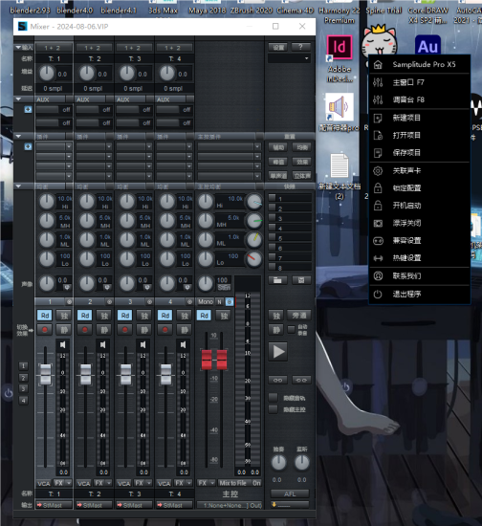Click track 1 VCA button
Image resolution: width=482 pixels, height=526 pixels.
(x=44, y=483)
